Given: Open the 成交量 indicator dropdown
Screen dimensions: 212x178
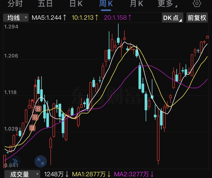Looking at the screenshot, I should click(x=22, y=174).
